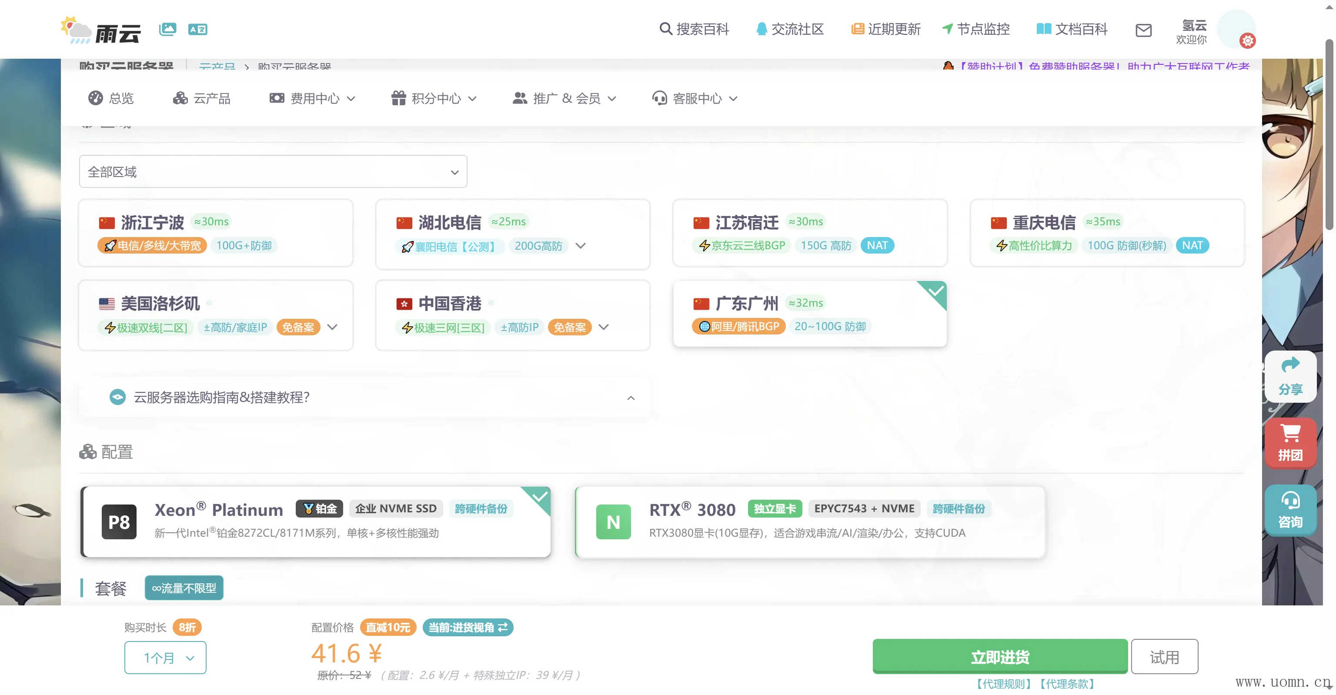This screenshot has height=695, width=1336.
Task: Open the 1个月 purchase duration dropdown
Action: pos(165,658)
